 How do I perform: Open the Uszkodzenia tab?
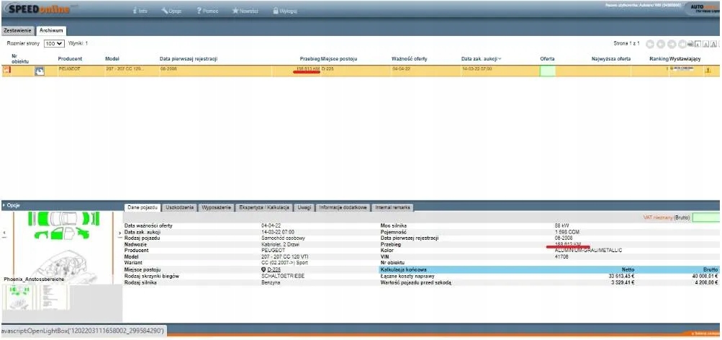(181, 207)
